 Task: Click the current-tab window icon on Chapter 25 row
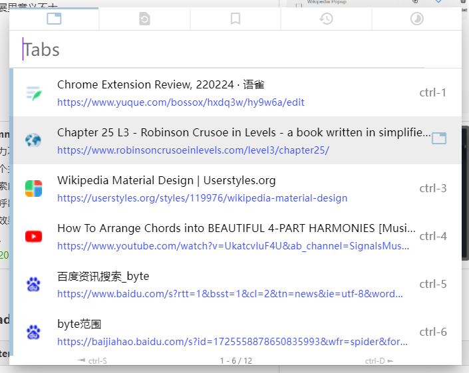(x=439, y=138)
